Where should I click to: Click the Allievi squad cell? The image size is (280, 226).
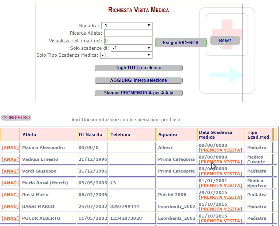pyautogui.click(x=176, y=147)
